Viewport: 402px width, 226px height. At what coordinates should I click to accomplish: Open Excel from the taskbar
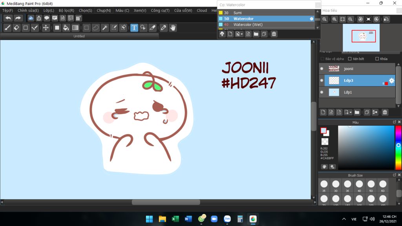(175, 219)
